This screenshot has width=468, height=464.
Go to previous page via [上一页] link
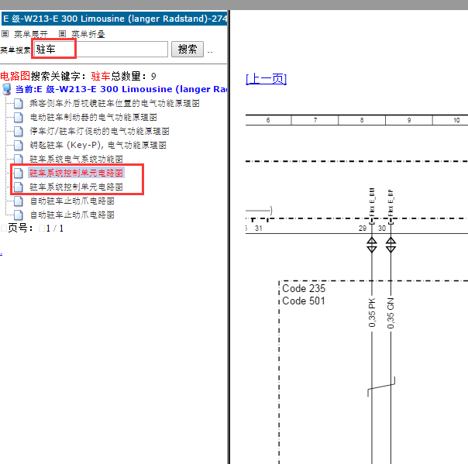(266, 79)
